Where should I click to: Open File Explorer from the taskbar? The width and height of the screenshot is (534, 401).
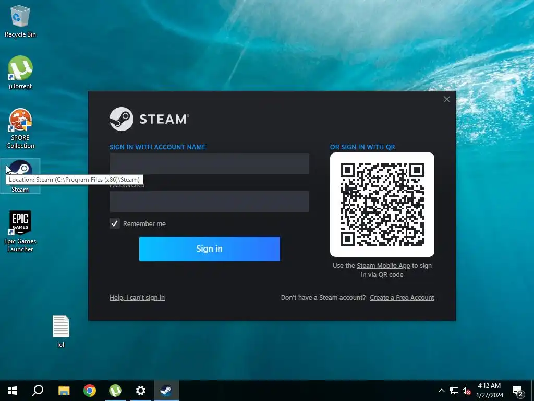point(64,391)
